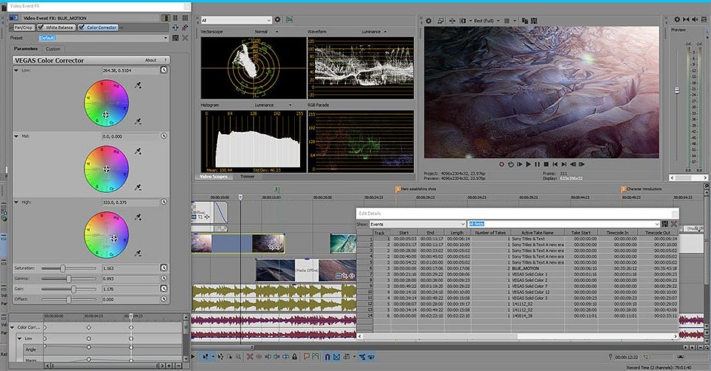Sort Edit Details by Start column
Viewport: 711px width, 371px height.
pyautogui.click(x=404, y=233)
